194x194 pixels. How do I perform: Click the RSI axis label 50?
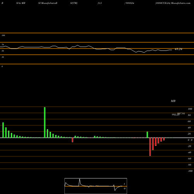click(x=3, y=51)
